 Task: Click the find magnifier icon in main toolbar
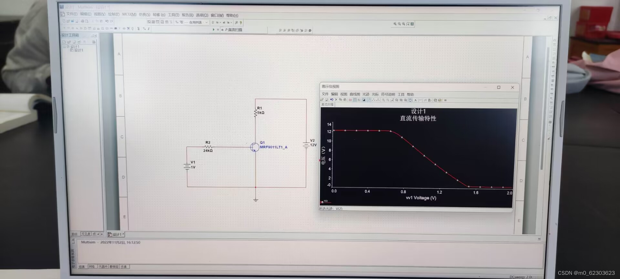(x=236, y=22)
